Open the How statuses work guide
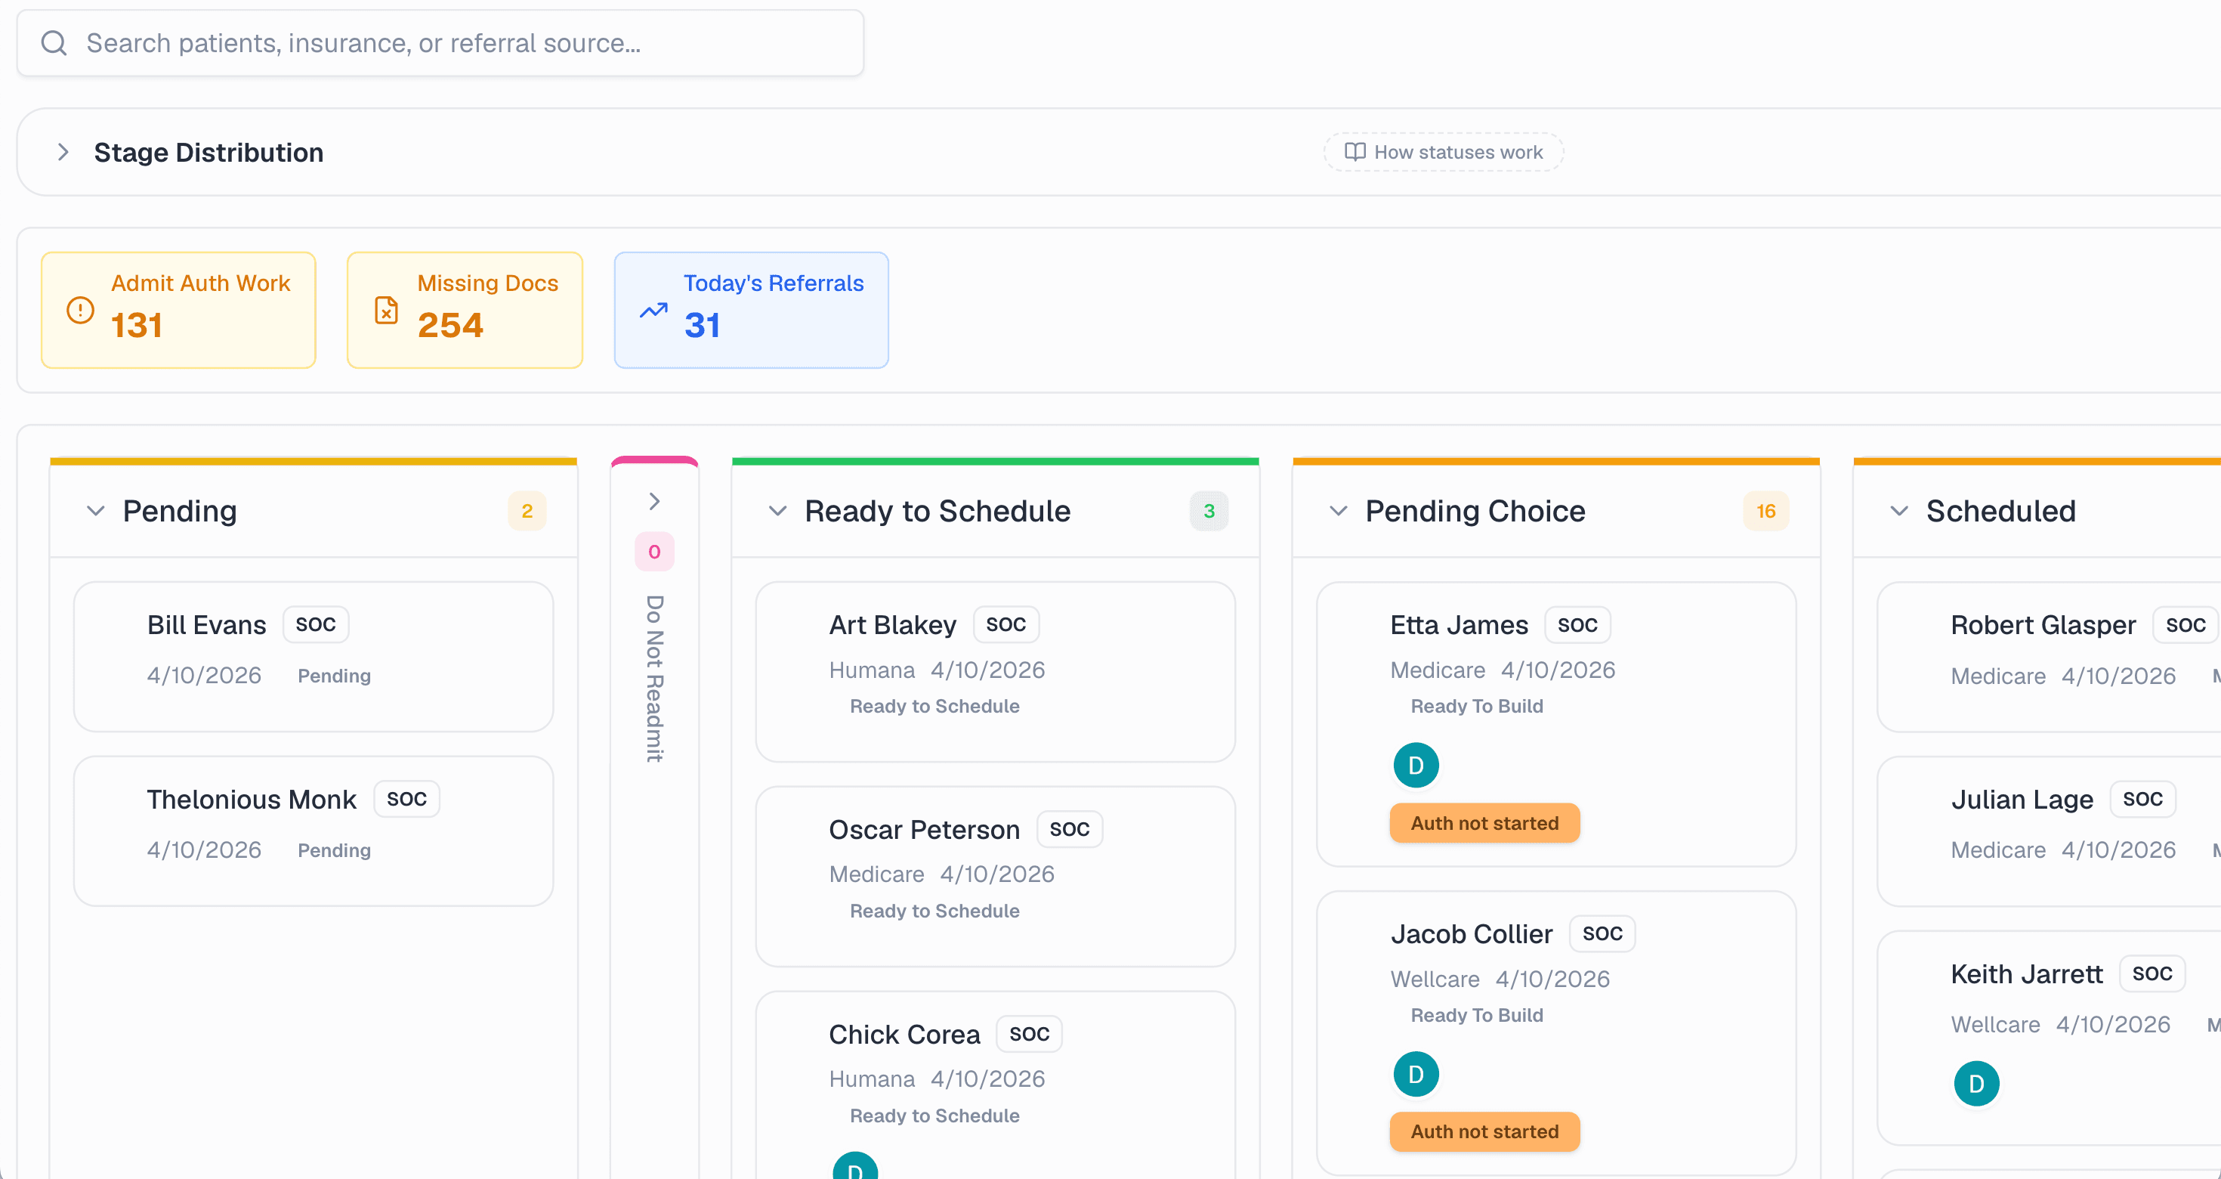The height and width of the screenshot is (1179, 2221). [1444, 152]
